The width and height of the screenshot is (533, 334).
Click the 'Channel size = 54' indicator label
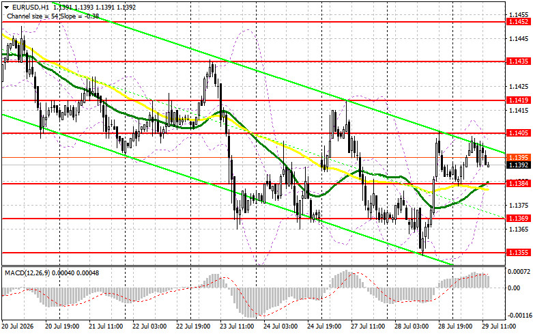pos(33,16)
